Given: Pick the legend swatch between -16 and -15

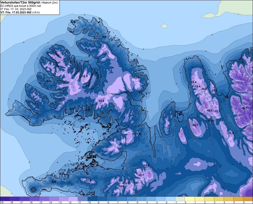Looking at the screenshot, I should pyautogui.click(x=34, y=199).
